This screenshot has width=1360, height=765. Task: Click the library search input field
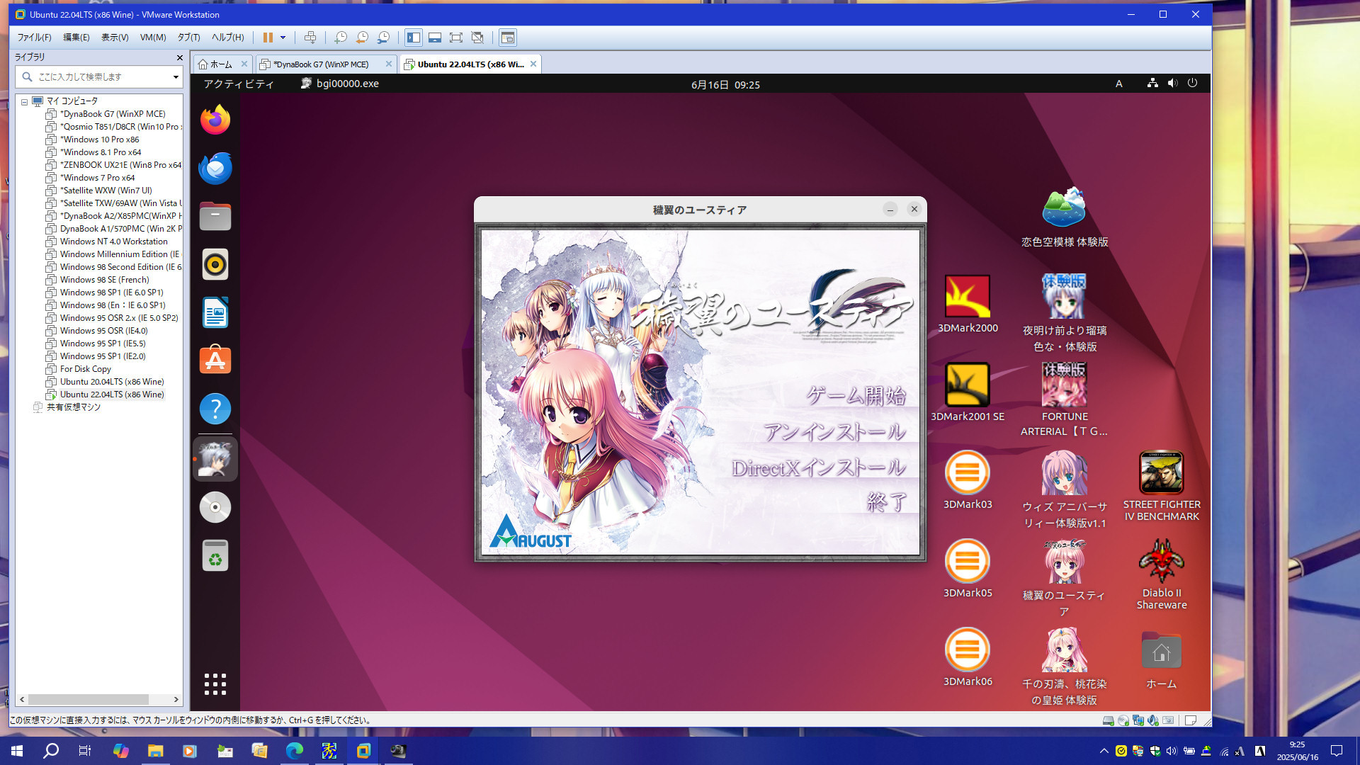coord(98,76)
